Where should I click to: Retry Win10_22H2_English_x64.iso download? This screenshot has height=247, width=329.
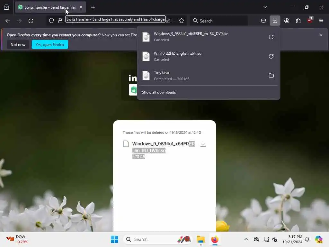271,56
